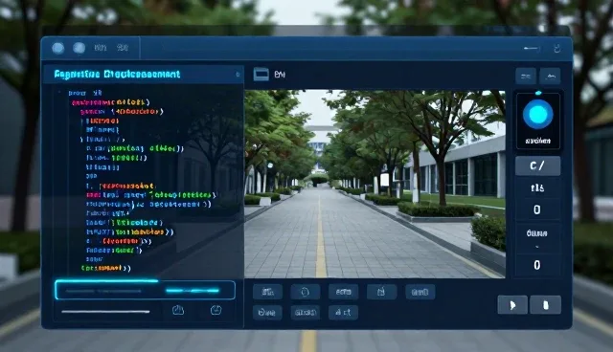Start playback with the play button
The image size is (613, 352).
[512, 305]
